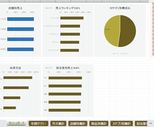154x127 pixels.
Task: Click the ドリンク legend entry
Action: pos(124,53)
